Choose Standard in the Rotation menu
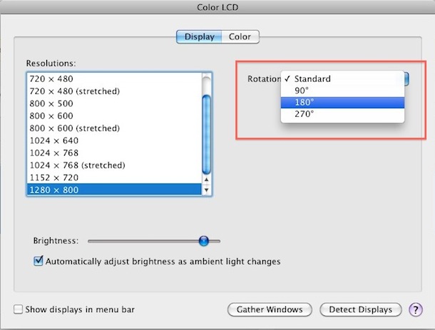435x330 pixels. tap(342, 78)
